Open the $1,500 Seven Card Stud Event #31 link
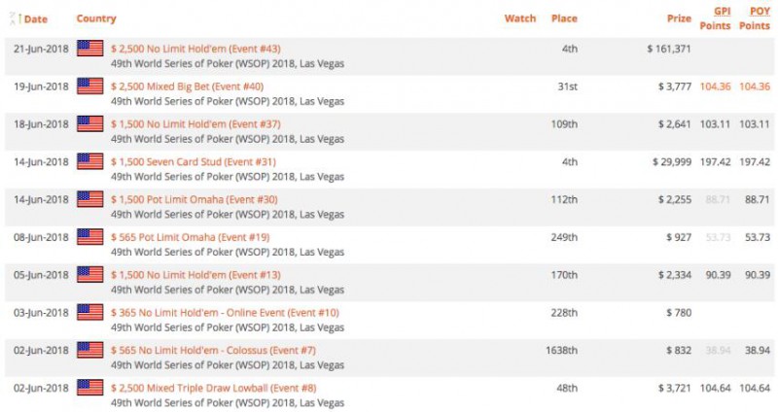 pos(193,161)
